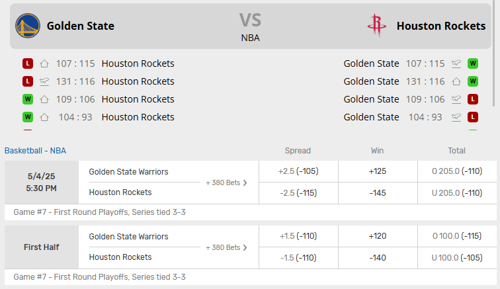Image resolution: width=500 pixels, height=289 pixels.
Task: Open the Basketball - NBA league link
Action: click(36, 150)
